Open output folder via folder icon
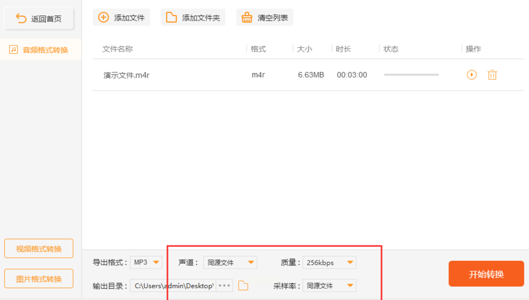This screenshot has height=300, width=529. click(x=243, y=285)
